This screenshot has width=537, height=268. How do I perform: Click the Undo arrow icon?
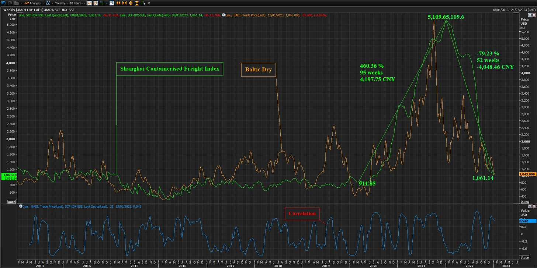pos(4,3)
